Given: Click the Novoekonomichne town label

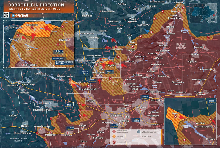Looking at the screenshot, I should tap(153, 92).
